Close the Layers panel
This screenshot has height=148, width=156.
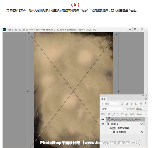pyautogui.click(x=147, y=96)
